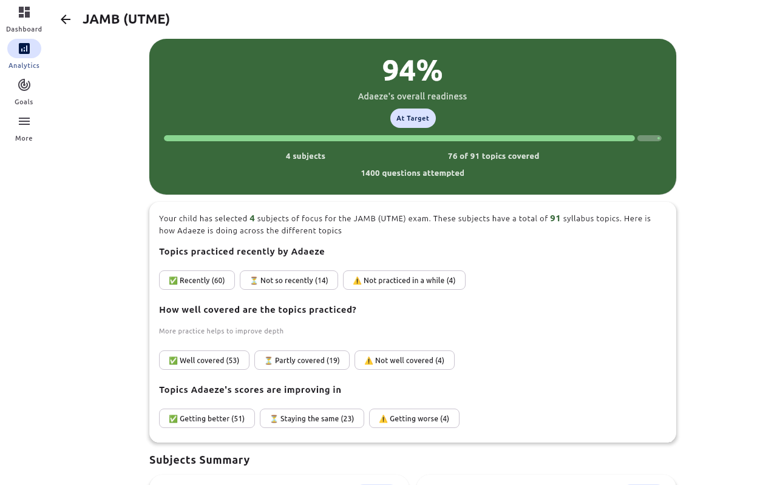Select the Recently (60) chip
This screenshot has width=777, height=485.
[197, 280]
